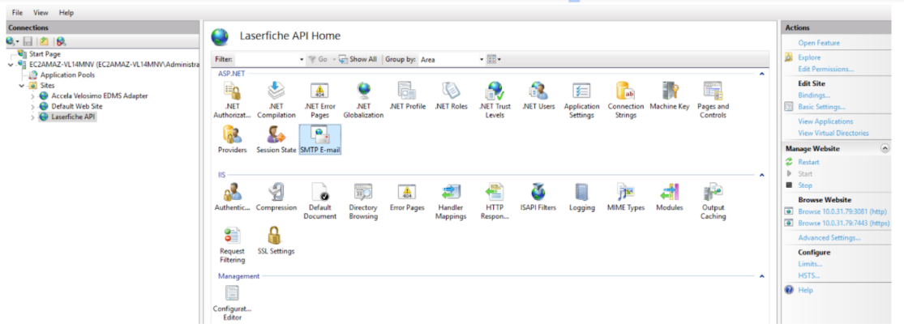
Task: Open the Default Document feature
Action: (319, 201)
